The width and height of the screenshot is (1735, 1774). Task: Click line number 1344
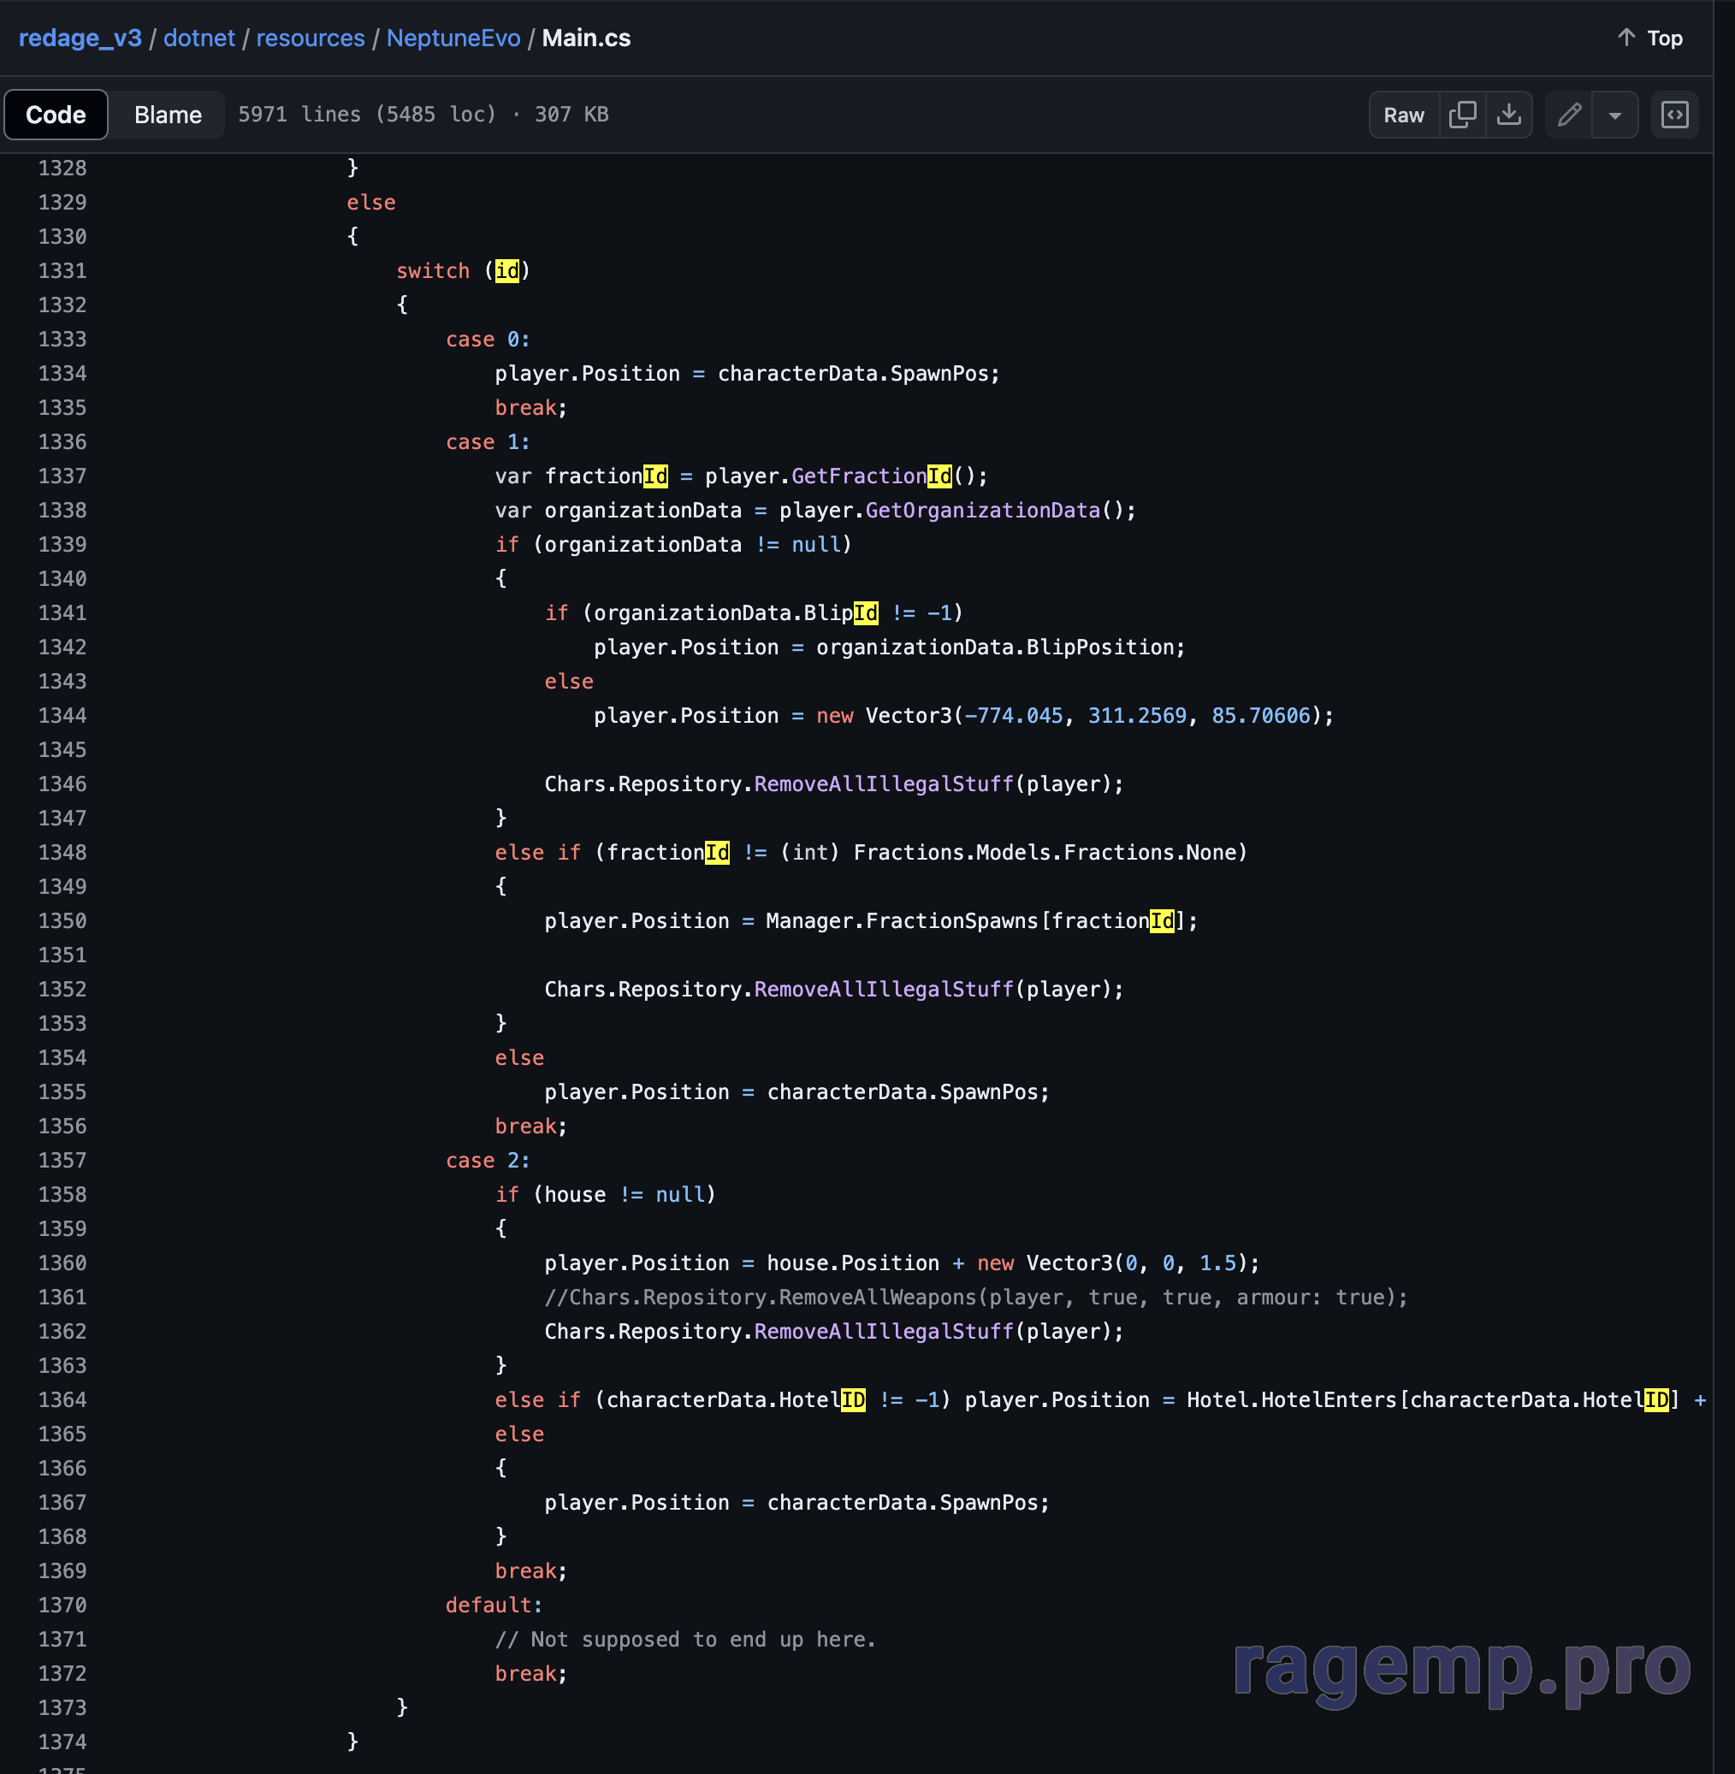click(62, 715)
